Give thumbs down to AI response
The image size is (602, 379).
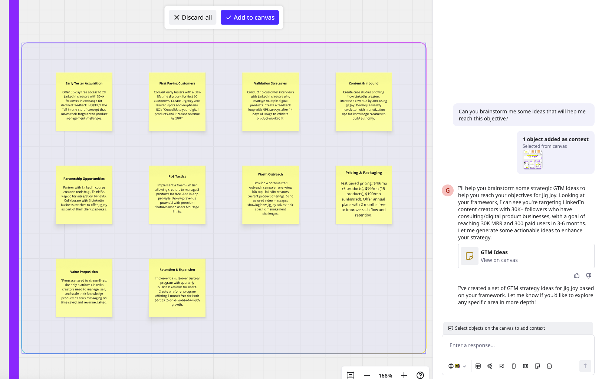589,276
